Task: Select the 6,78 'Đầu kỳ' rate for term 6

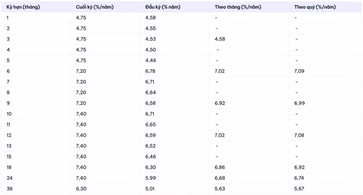Action: click(x=150, y=71)
